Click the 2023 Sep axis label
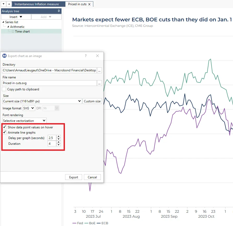233x226 pixels. 169,216
